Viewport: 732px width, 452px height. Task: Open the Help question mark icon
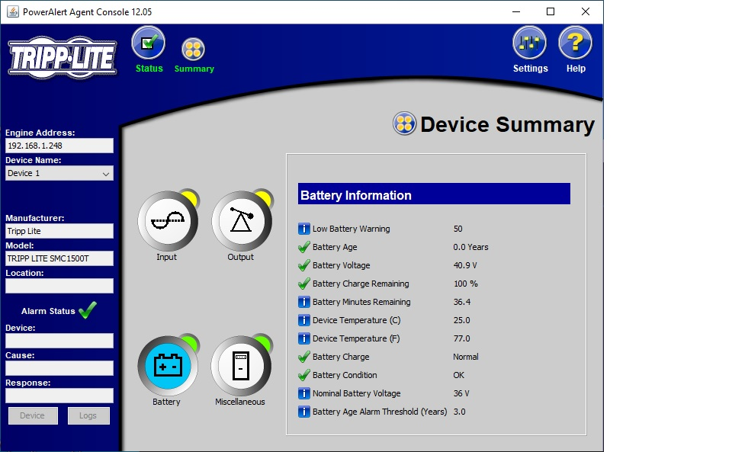coord(575,43)
